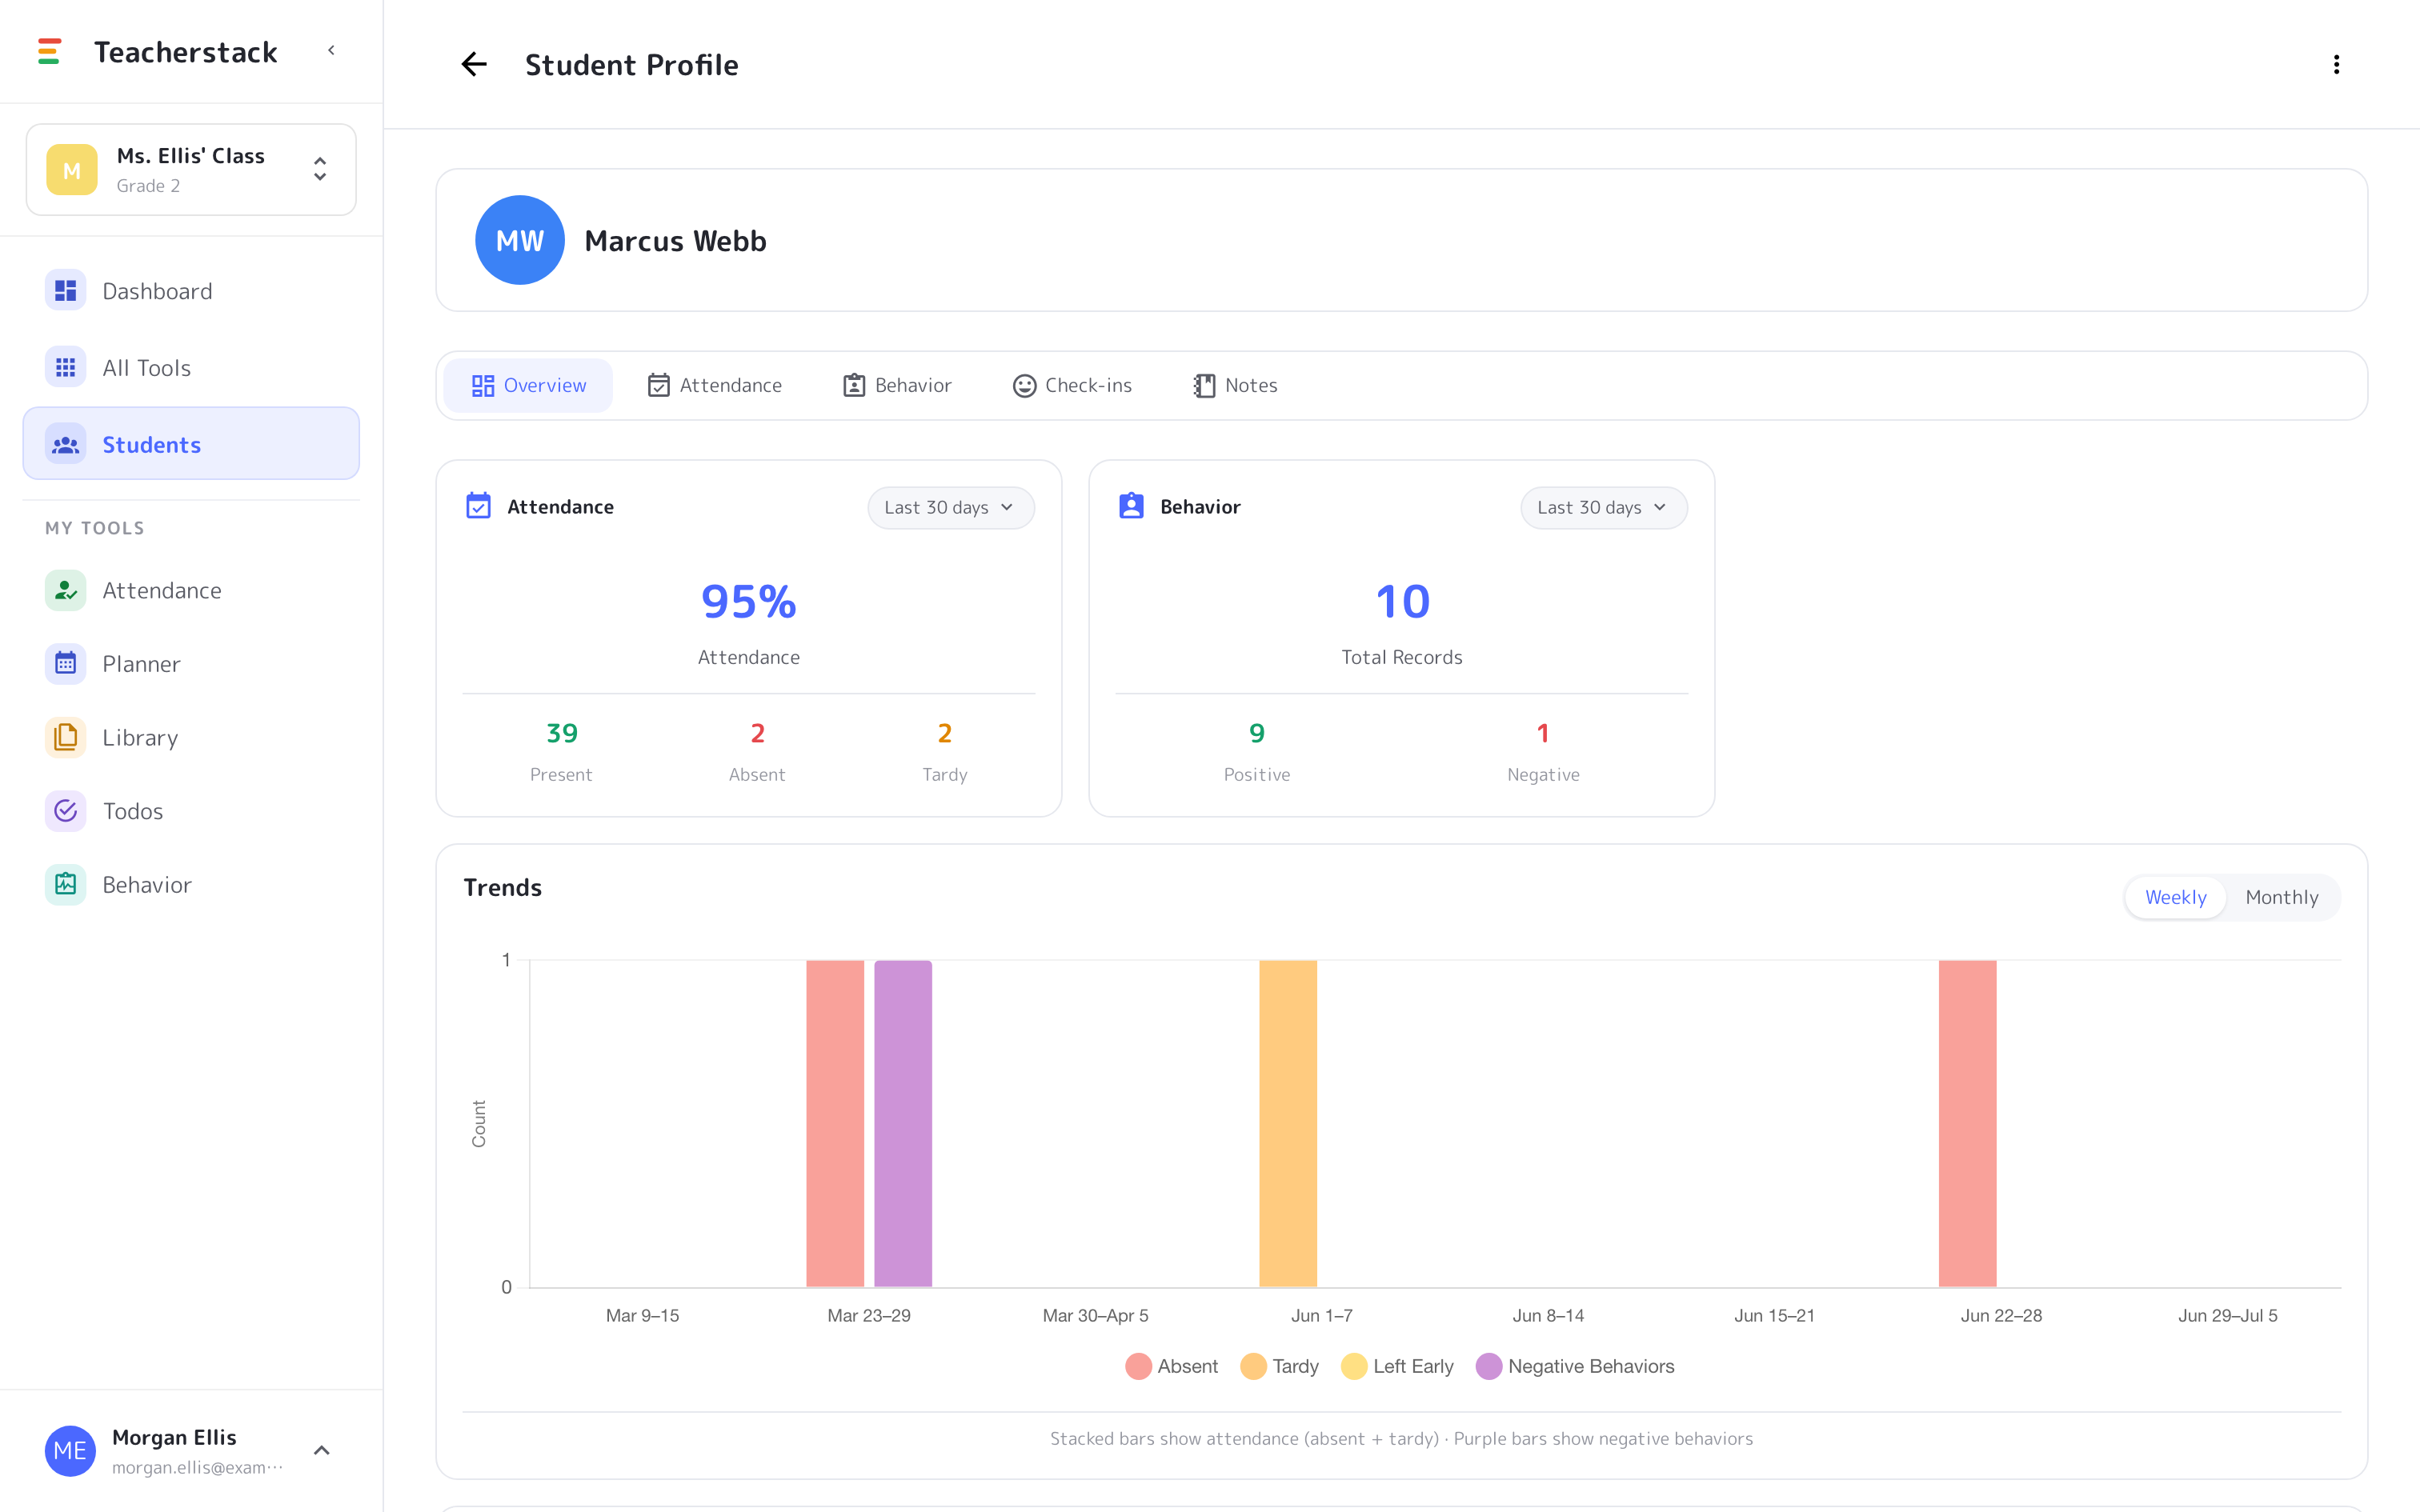This screenshot has height=1512, width=2420.
Task: Open Attendance tool icon under My Tools
Action: [x=66, y=590]
